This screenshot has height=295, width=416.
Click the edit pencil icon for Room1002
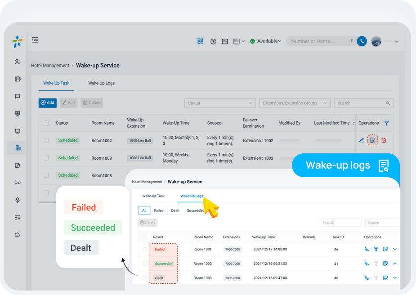(x=362, y=140)
